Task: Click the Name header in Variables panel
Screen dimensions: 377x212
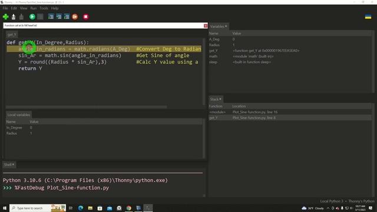Action: [213, 34]
